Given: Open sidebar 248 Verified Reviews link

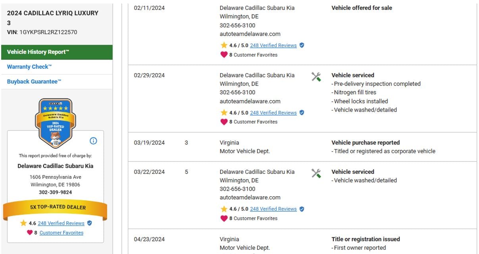Looking at the screenshot, I should [61, 223].
